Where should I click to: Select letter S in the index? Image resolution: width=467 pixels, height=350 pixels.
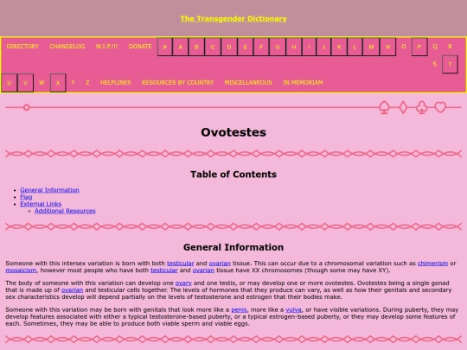point(434,64)
